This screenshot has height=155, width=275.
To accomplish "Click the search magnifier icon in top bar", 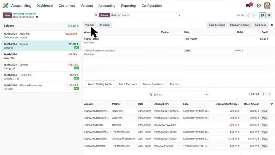I will (96, 15).
